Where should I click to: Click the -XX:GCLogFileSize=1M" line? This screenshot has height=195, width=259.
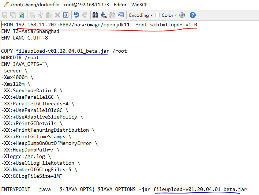(x=32, y=176)
